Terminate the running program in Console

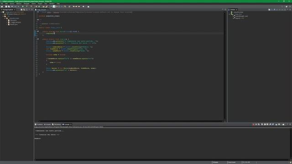click(x=253, y=124)
